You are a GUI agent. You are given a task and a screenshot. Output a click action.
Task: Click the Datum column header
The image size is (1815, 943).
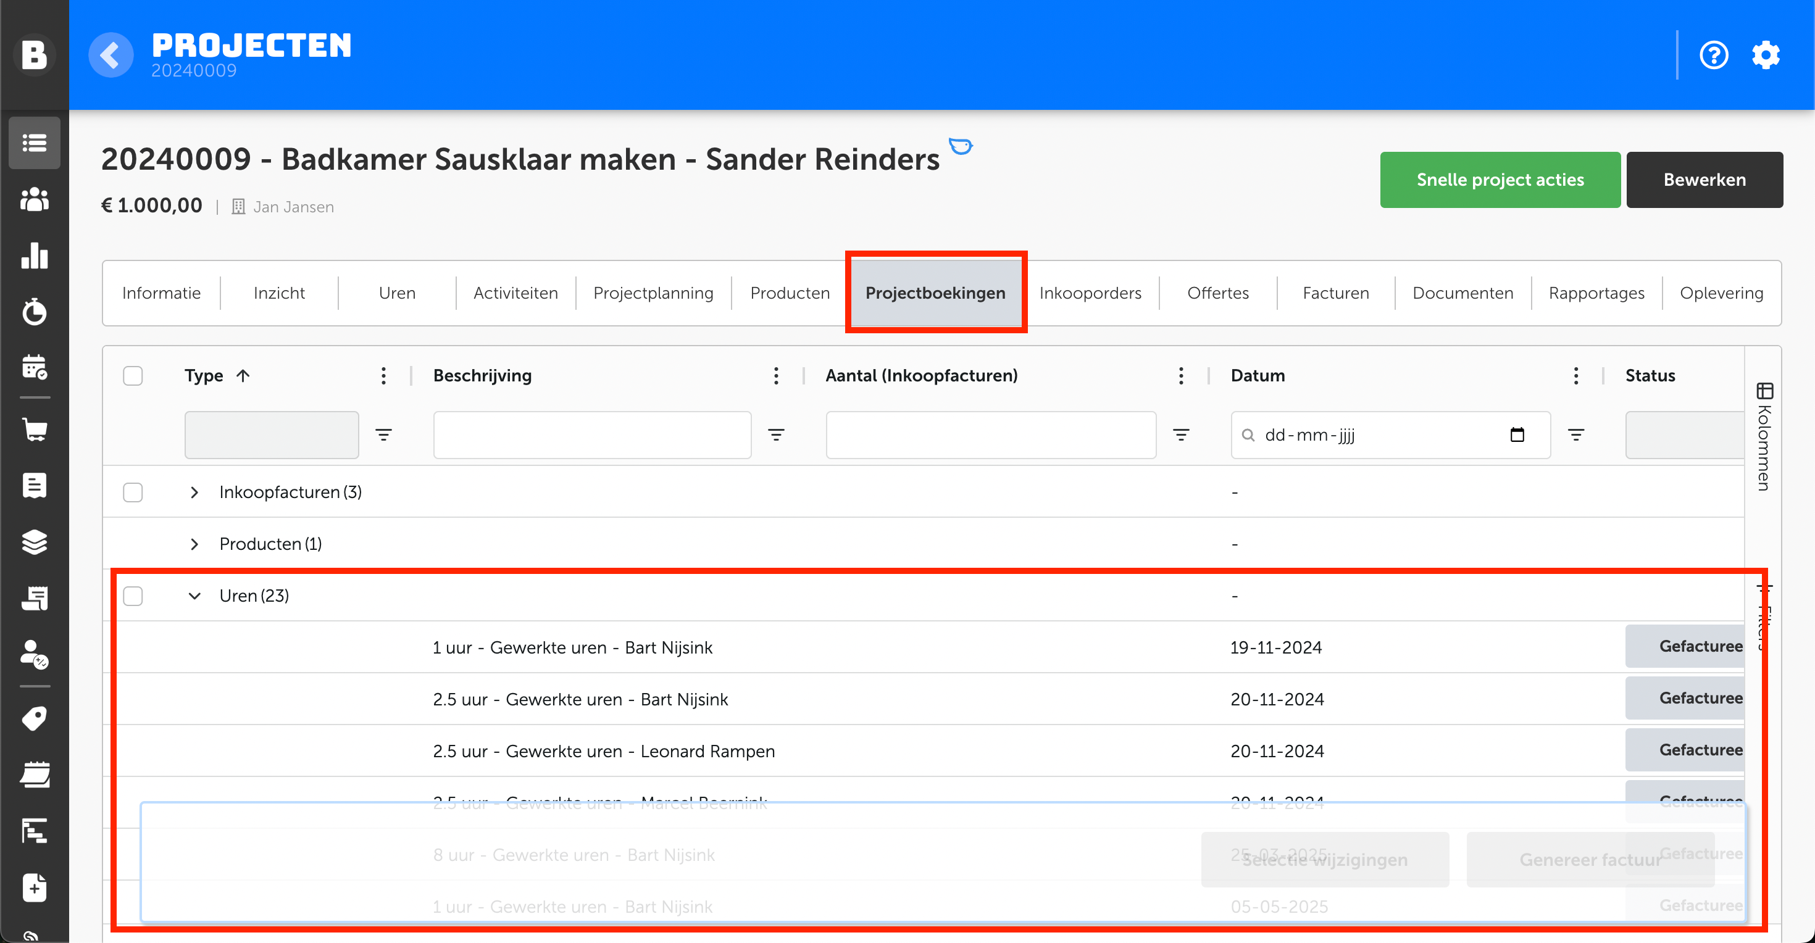pos(1258,375)
